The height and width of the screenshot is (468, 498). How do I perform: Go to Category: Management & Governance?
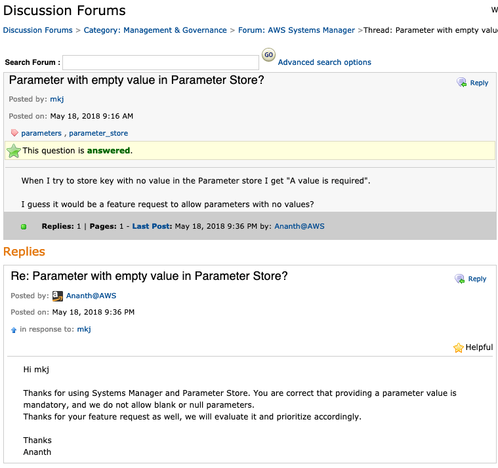tap(156, 30)
